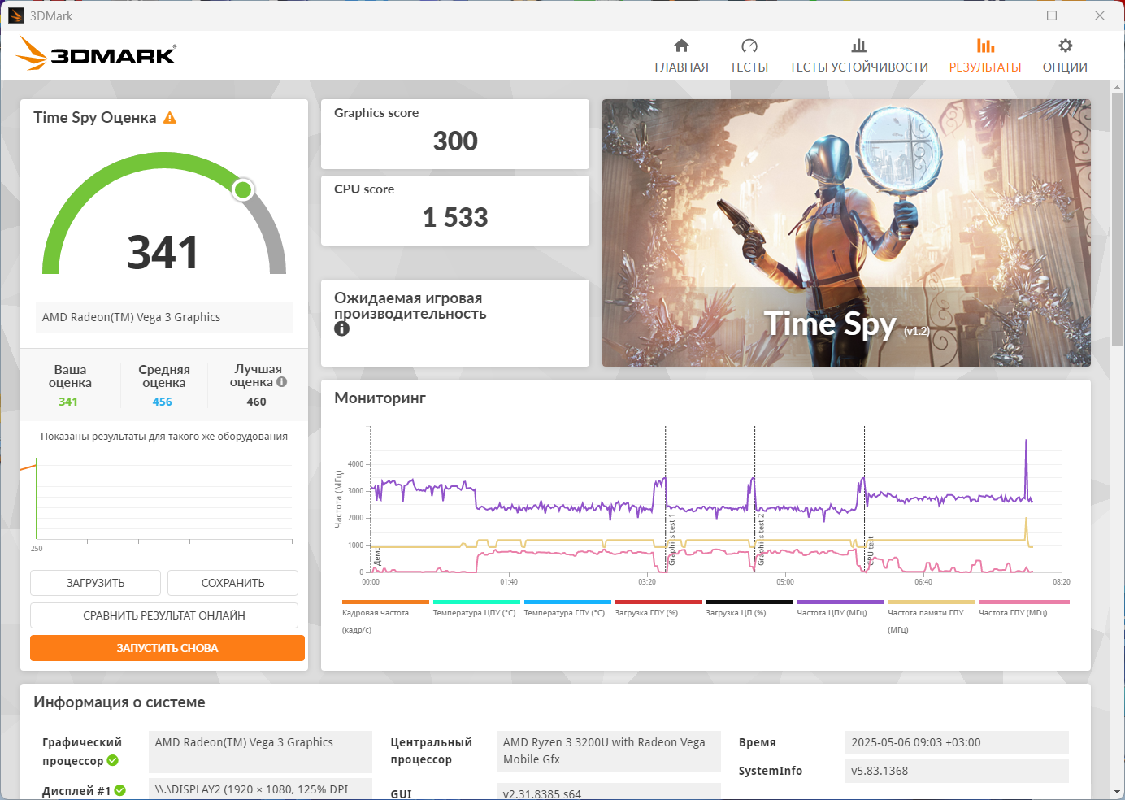This screenshot has width=1125, height=800.
Task: Click the info icon beside Лучшая оценка
Action: [x=281, y=381]
